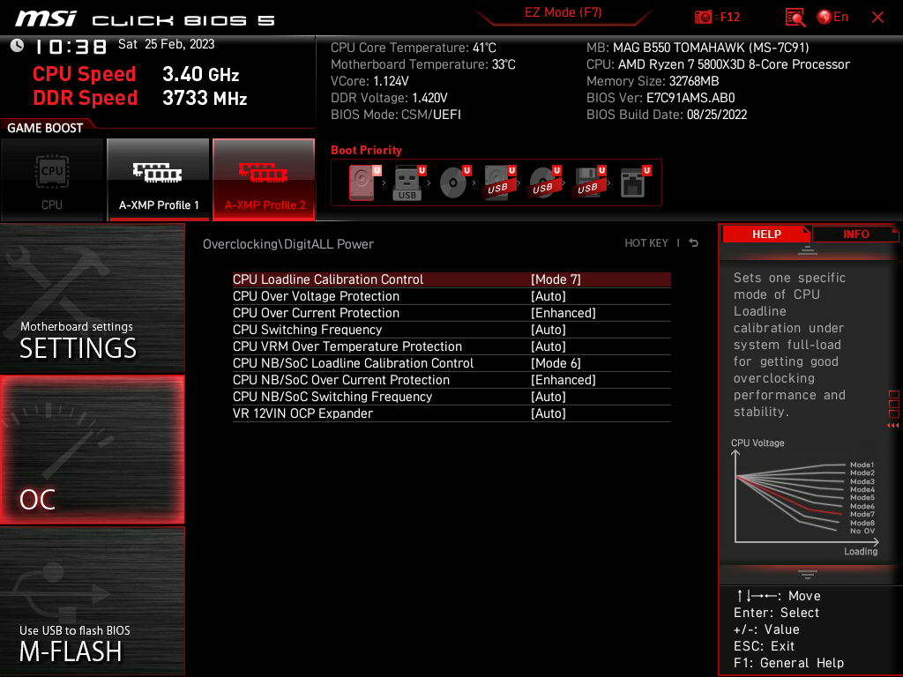Change CPU Over Voltage Protection Auto value
Viewport: 903px width, 677px height.
[x=549, y=296]
